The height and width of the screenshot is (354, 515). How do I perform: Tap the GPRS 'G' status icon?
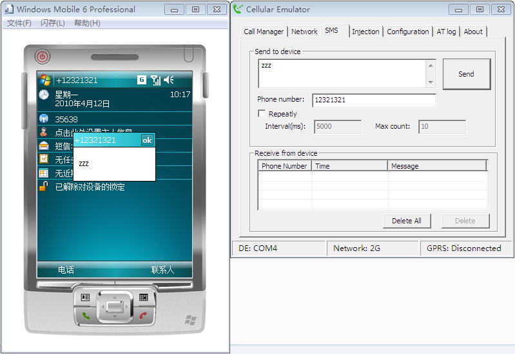(142, 80)
